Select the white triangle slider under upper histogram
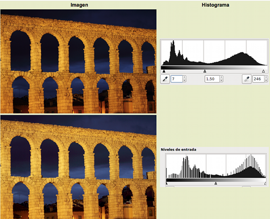 point(263,71)
